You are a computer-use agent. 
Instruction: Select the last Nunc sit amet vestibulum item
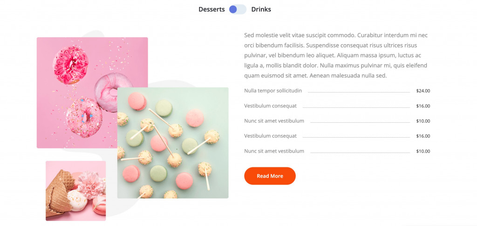[274, 151]
